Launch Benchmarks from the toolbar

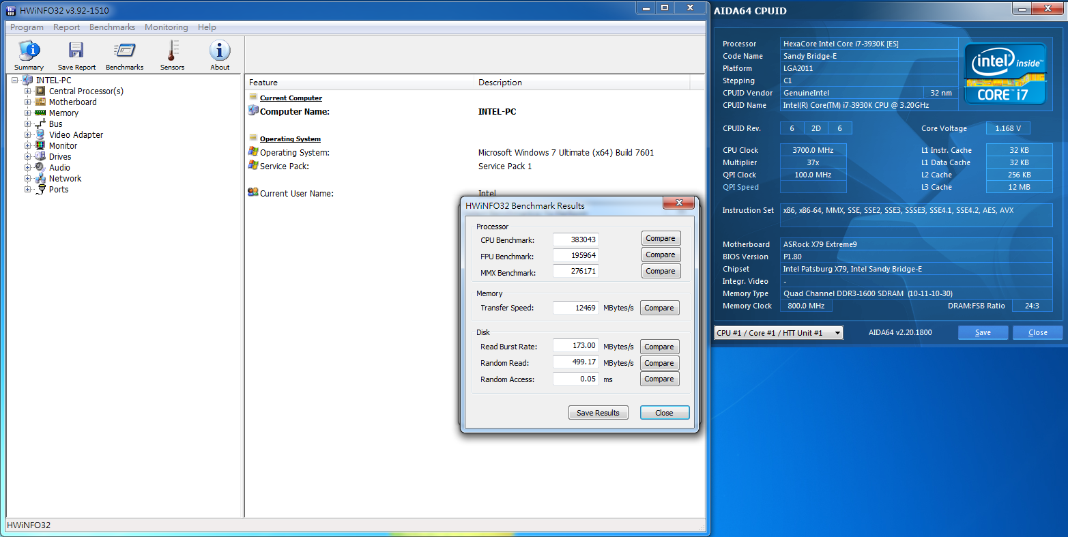[124, 55]
